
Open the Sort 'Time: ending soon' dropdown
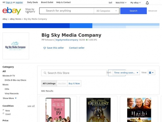tap(126, 73)
